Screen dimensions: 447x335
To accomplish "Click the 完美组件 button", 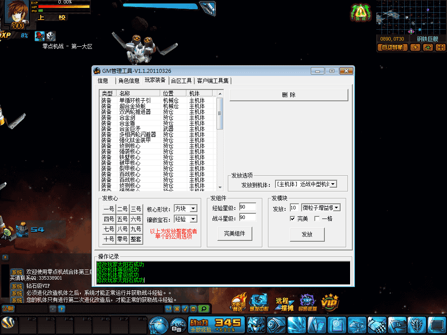I will click(234, 234).
